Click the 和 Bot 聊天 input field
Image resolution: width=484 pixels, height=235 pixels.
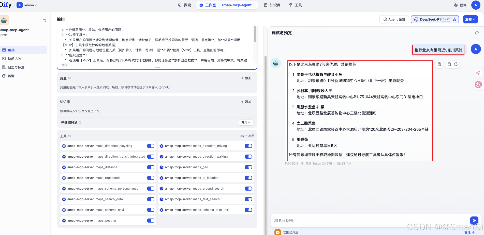click(x=331, y=221)
